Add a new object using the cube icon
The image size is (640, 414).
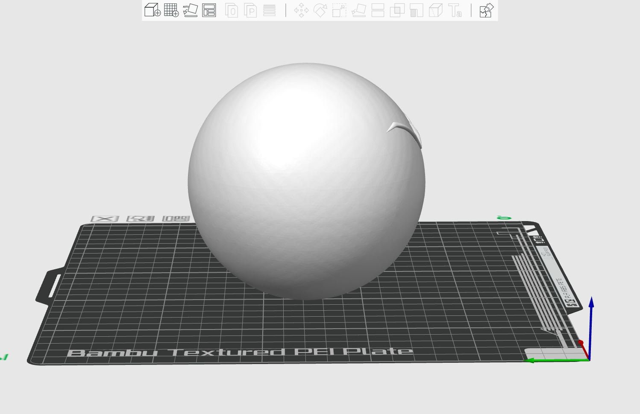152,11
